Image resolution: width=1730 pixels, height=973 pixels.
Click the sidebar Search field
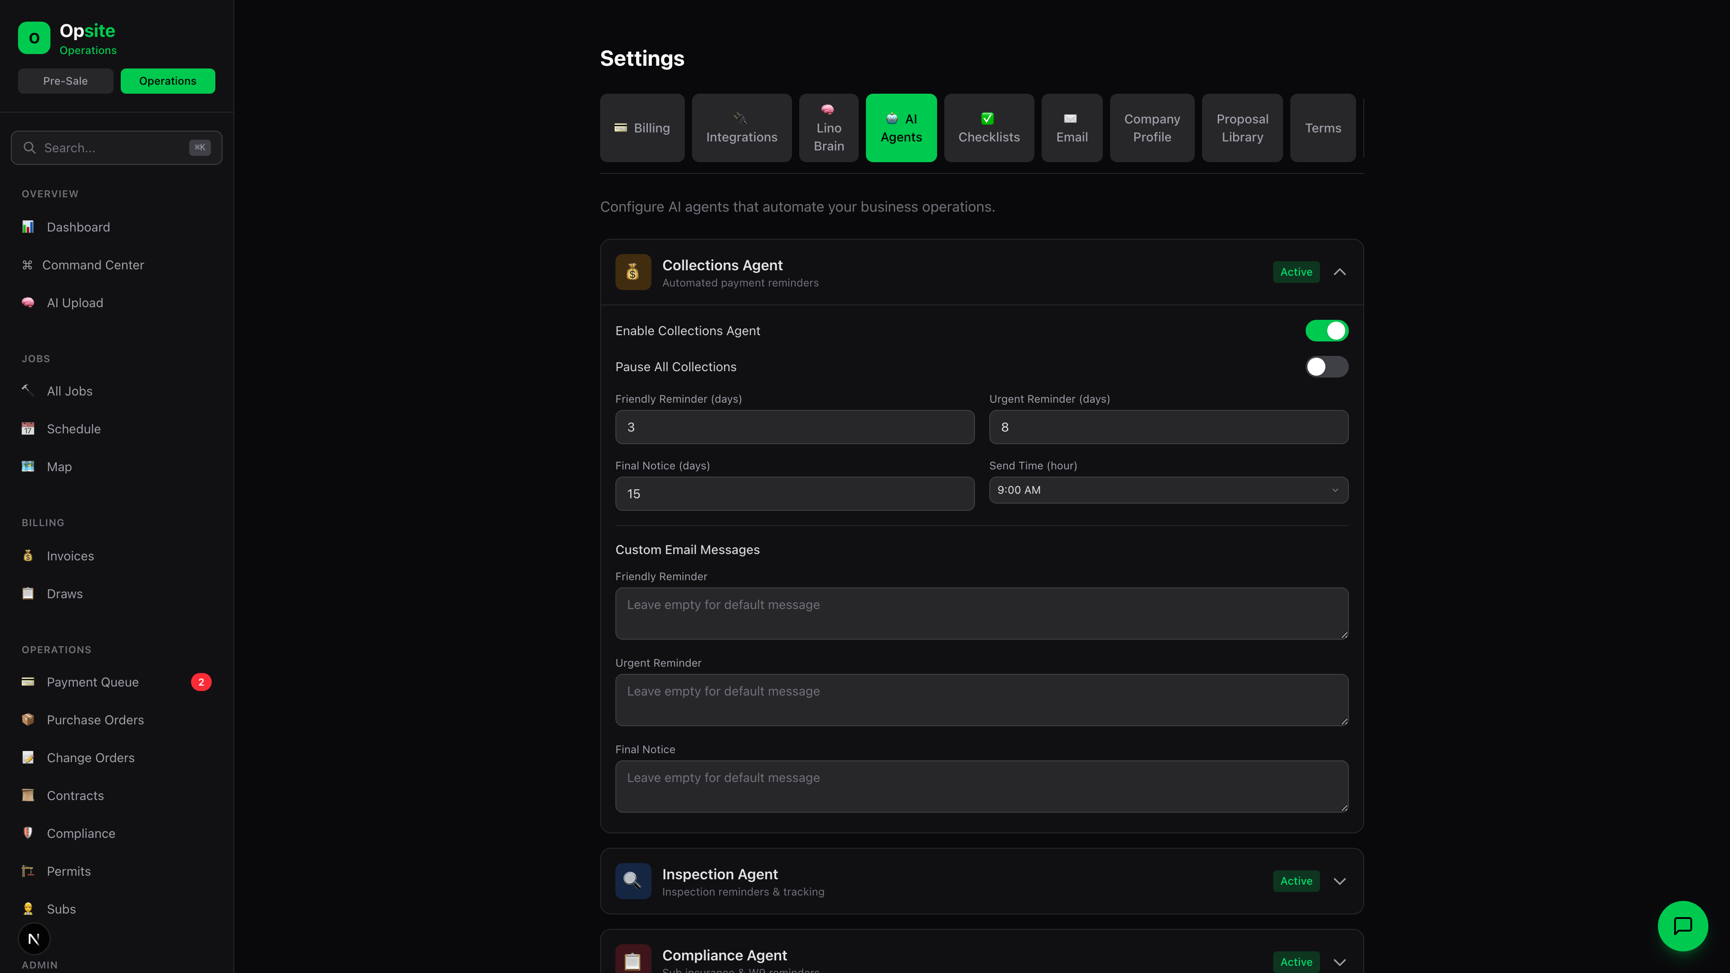(116, 148)
